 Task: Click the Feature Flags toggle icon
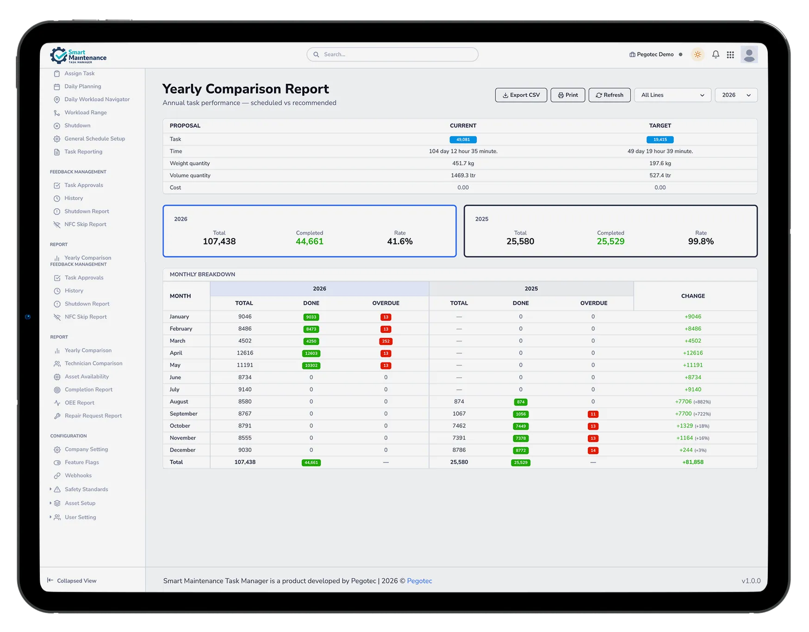[57, 463]
